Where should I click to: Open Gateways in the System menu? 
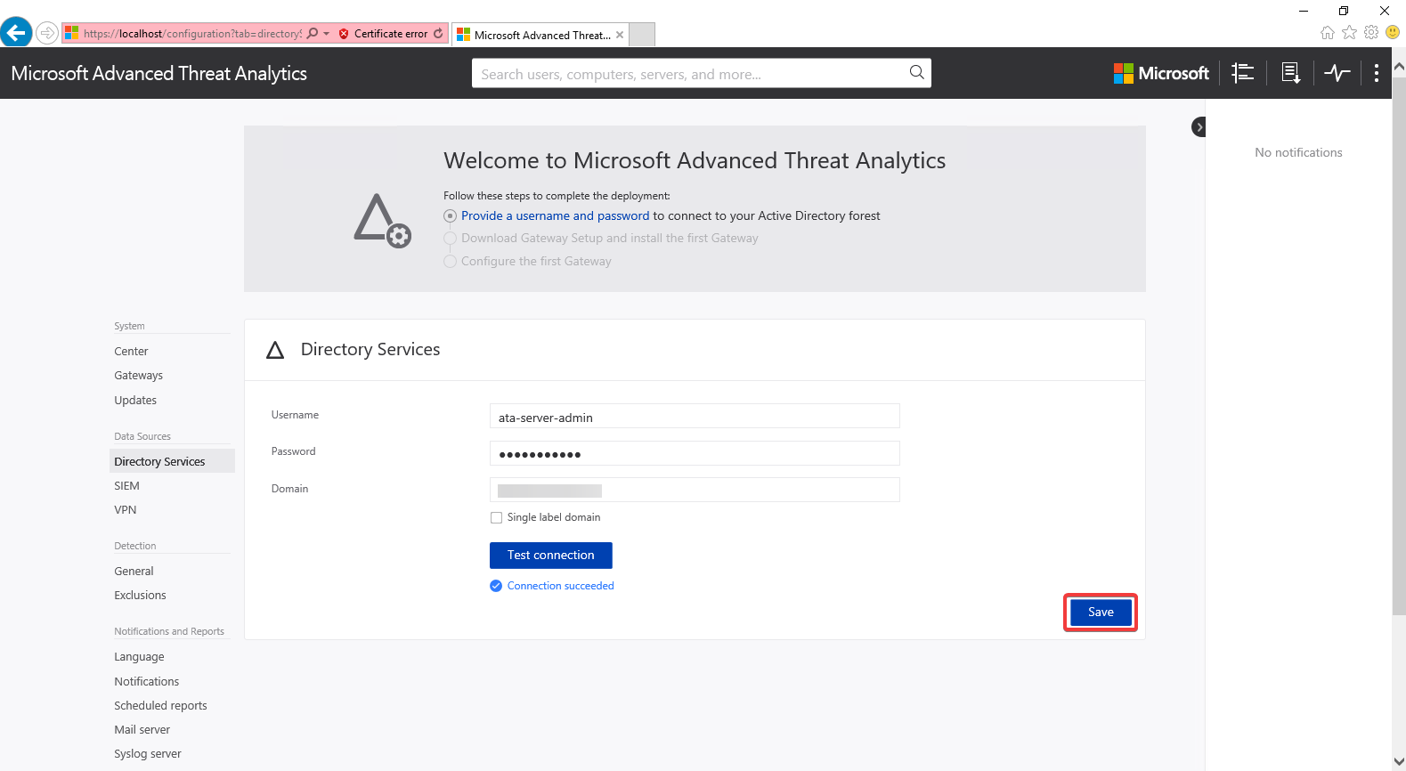[138, 376]
